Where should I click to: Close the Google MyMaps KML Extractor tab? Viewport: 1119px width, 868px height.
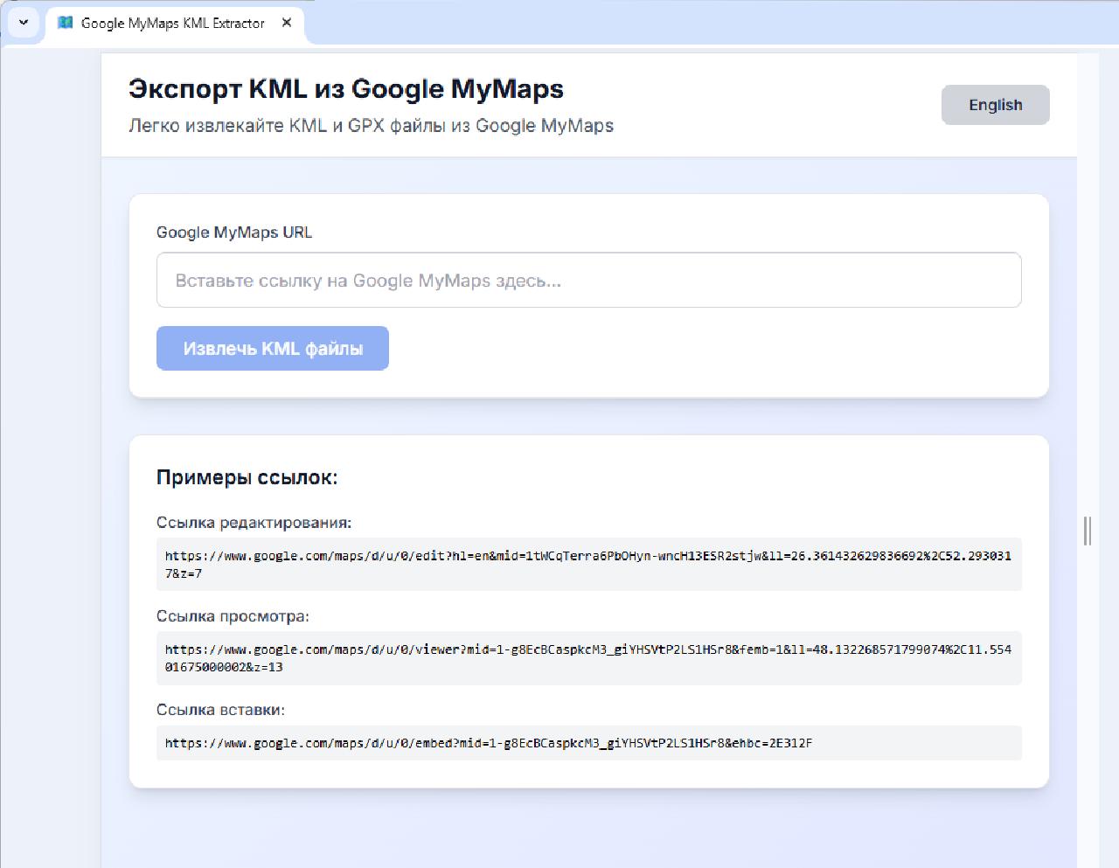pos(287,23)
